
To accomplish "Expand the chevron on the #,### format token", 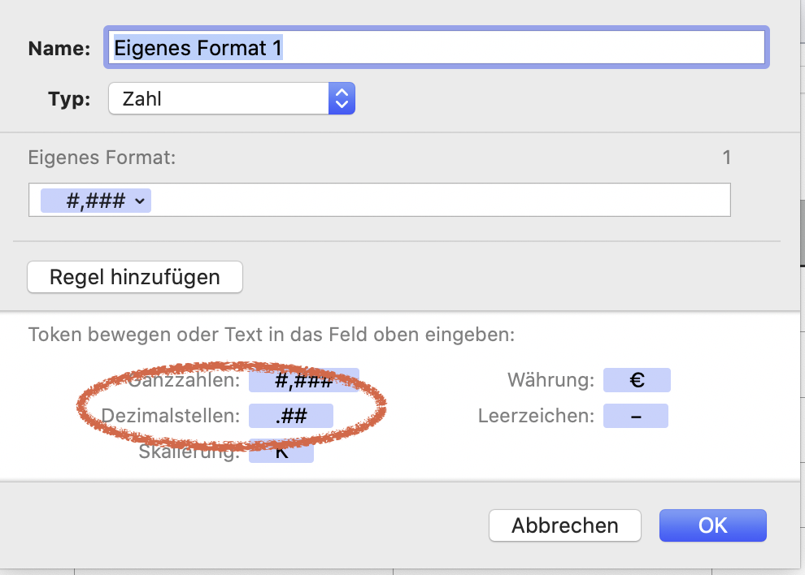I will point(141,201).
